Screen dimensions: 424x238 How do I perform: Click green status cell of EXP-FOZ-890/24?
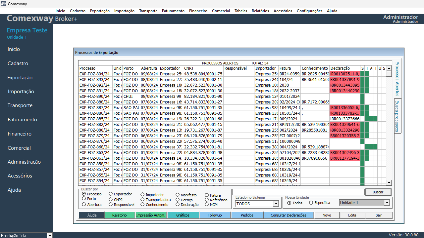pos(362,97)
